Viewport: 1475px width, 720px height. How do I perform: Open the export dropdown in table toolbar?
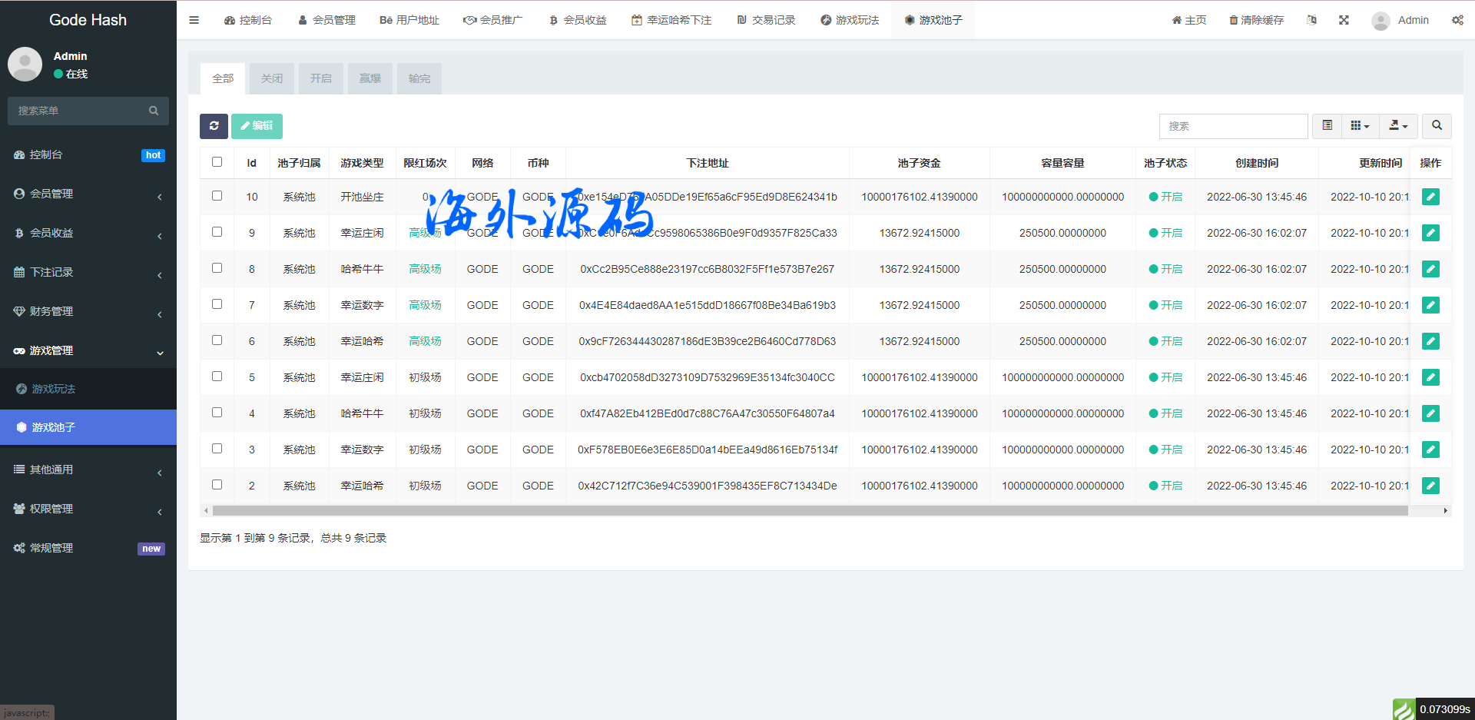(x=1398, y=126)
